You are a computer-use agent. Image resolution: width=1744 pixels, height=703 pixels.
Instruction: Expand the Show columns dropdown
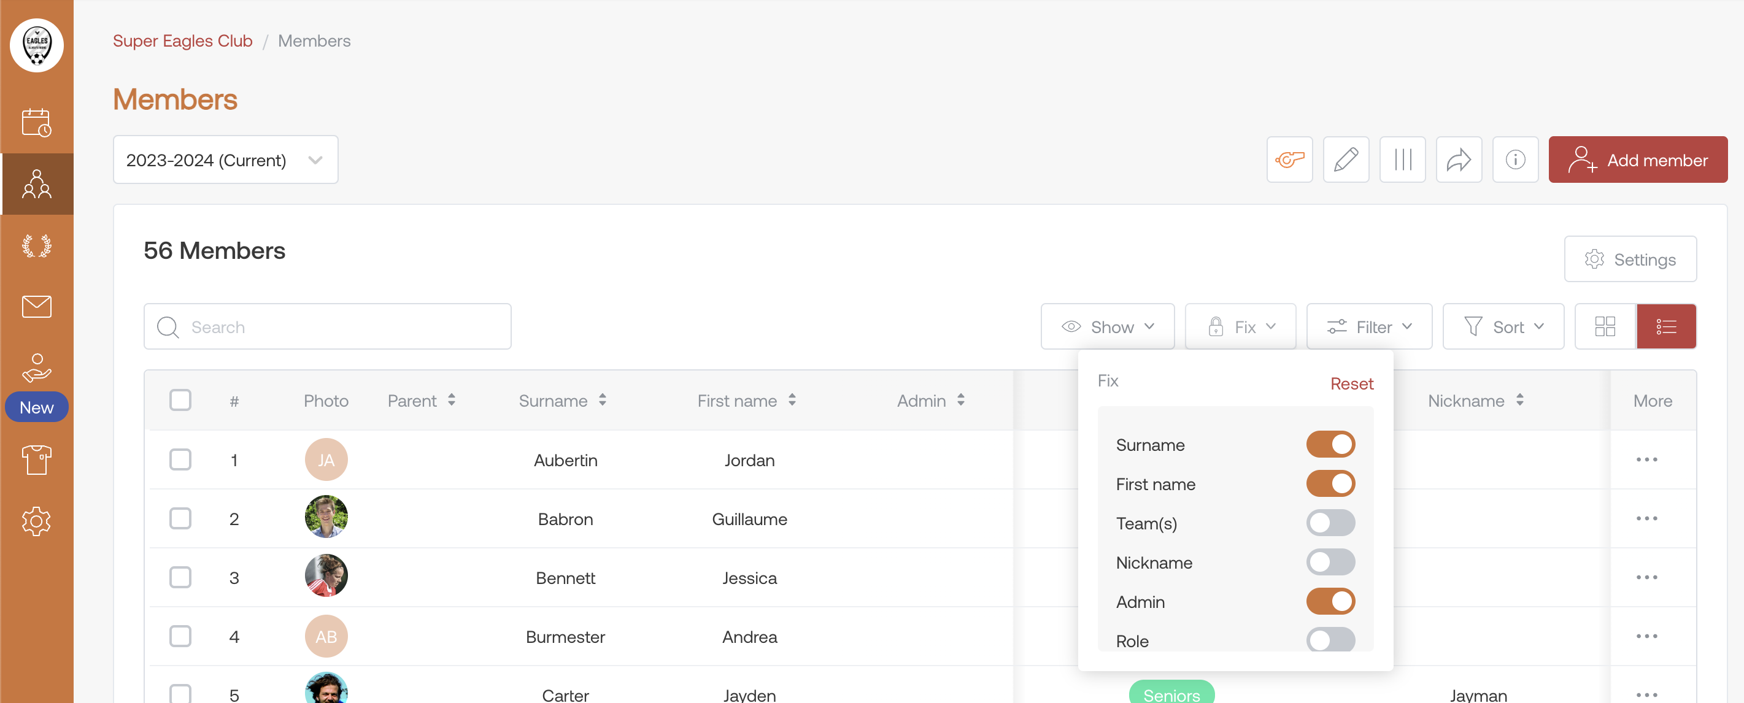pos(1108,327)
